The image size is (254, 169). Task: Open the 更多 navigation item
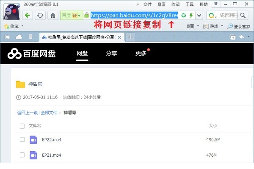coord(141,54)
